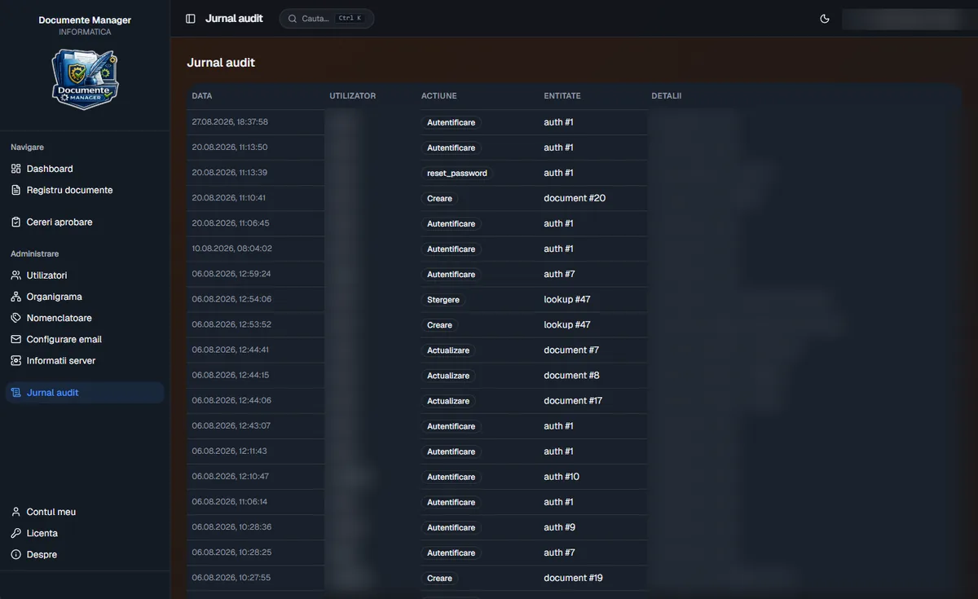Navigate to Organigrama

85,297
